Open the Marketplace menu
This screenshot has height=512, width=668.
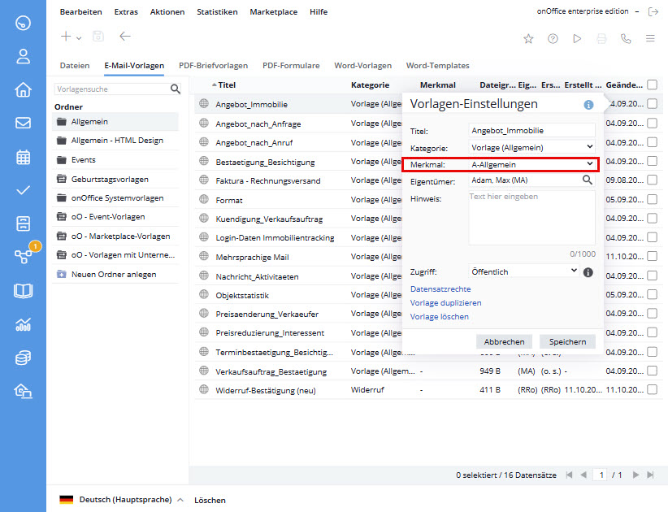point(273,12)
